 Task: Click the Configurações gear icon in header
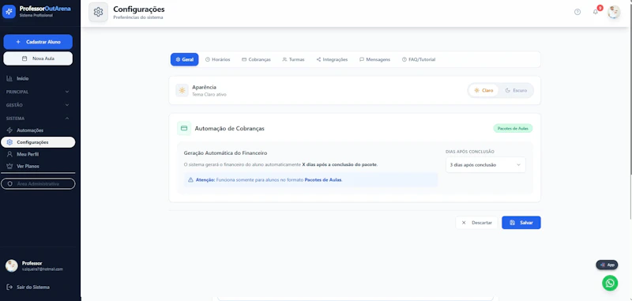(98, 12)
